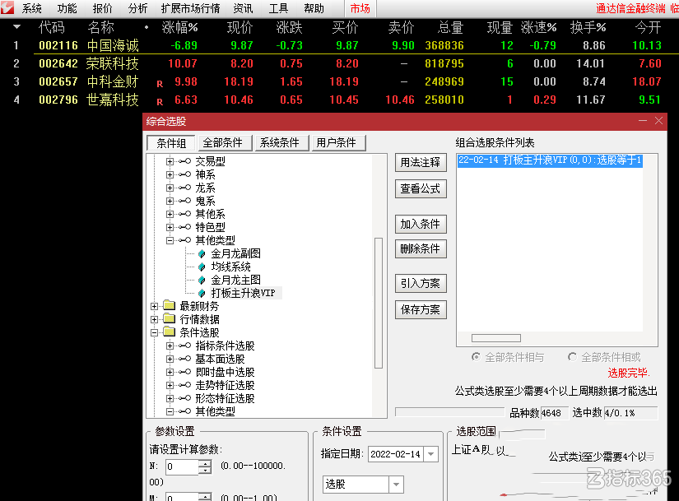
Task: Open the 功能 menu
Action: click(x=67, y=8)
